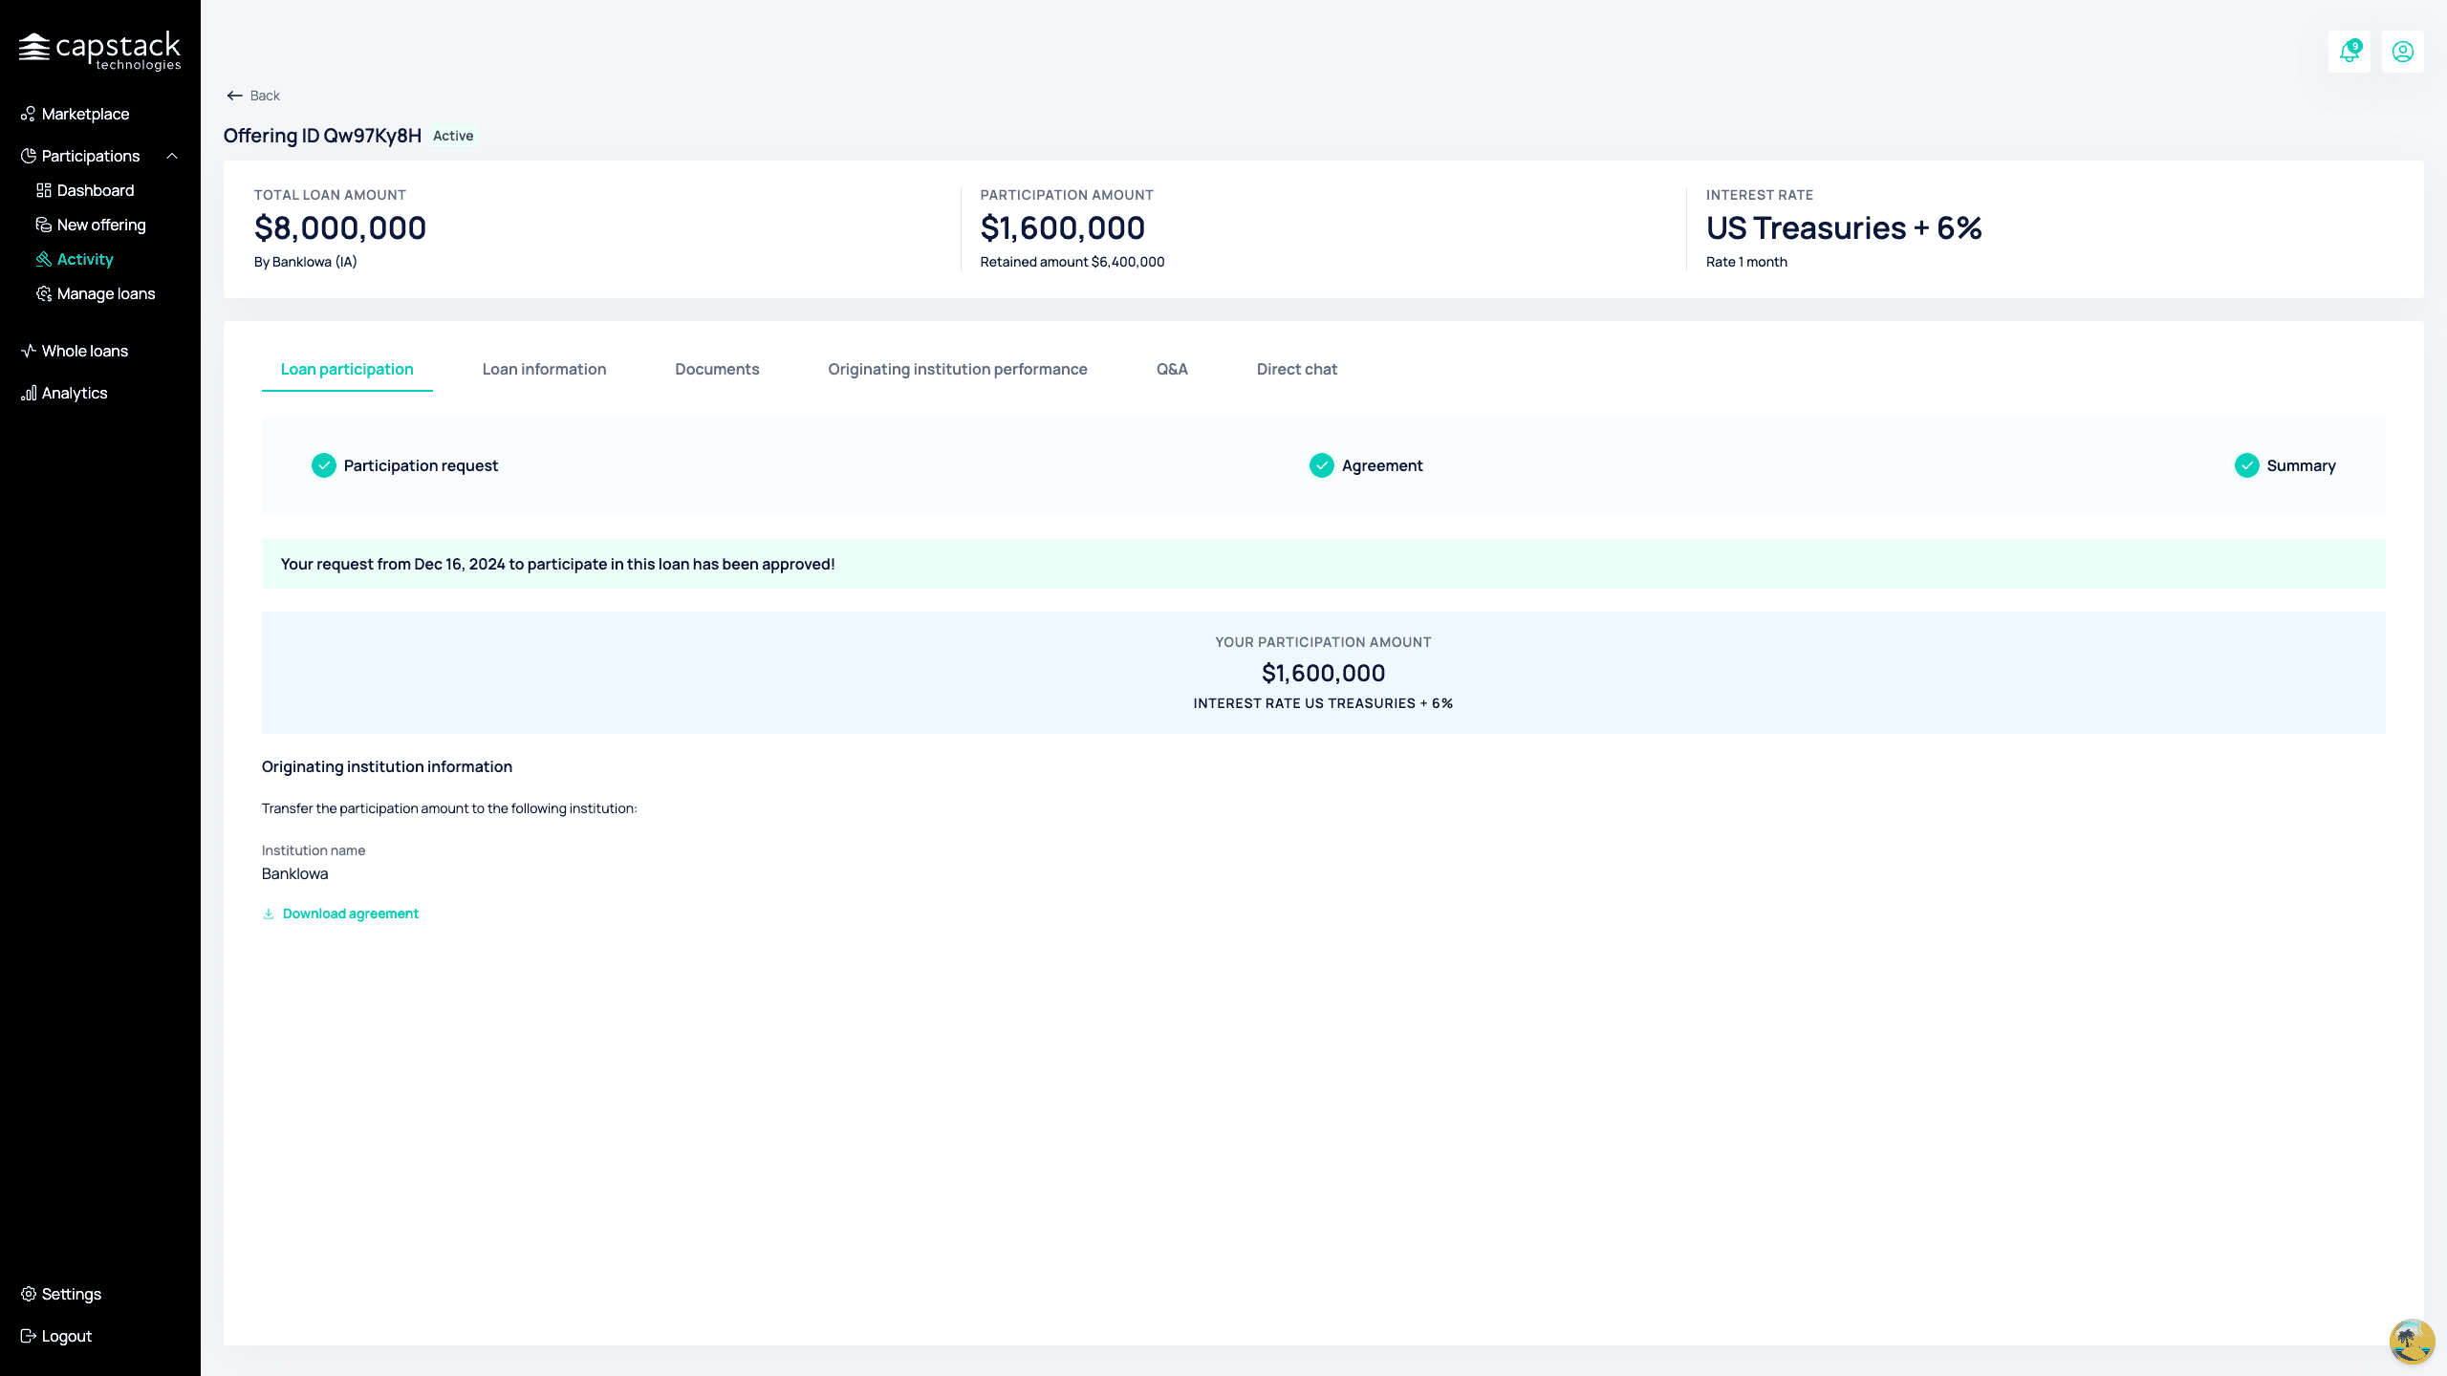Click the Analytics bar chart icon
Screen dimensions: 2447x1376
tap(28, 393)
